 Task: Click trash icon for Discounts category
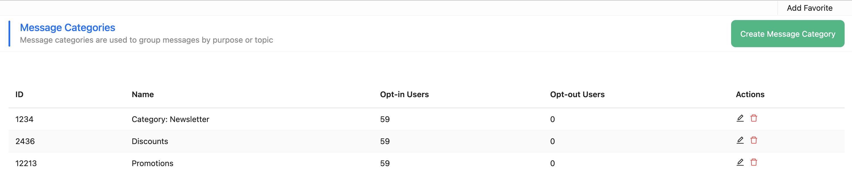754,140
